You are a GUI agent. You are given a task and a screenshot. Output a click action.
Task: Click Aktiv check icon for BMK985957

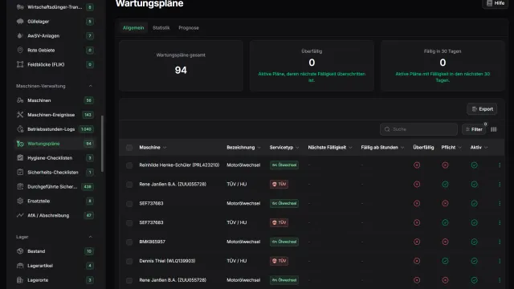pos(475,242)
